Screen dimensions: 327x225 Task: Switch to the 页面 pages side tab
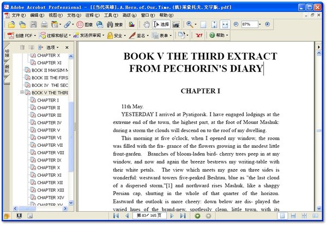pos(7,68)
